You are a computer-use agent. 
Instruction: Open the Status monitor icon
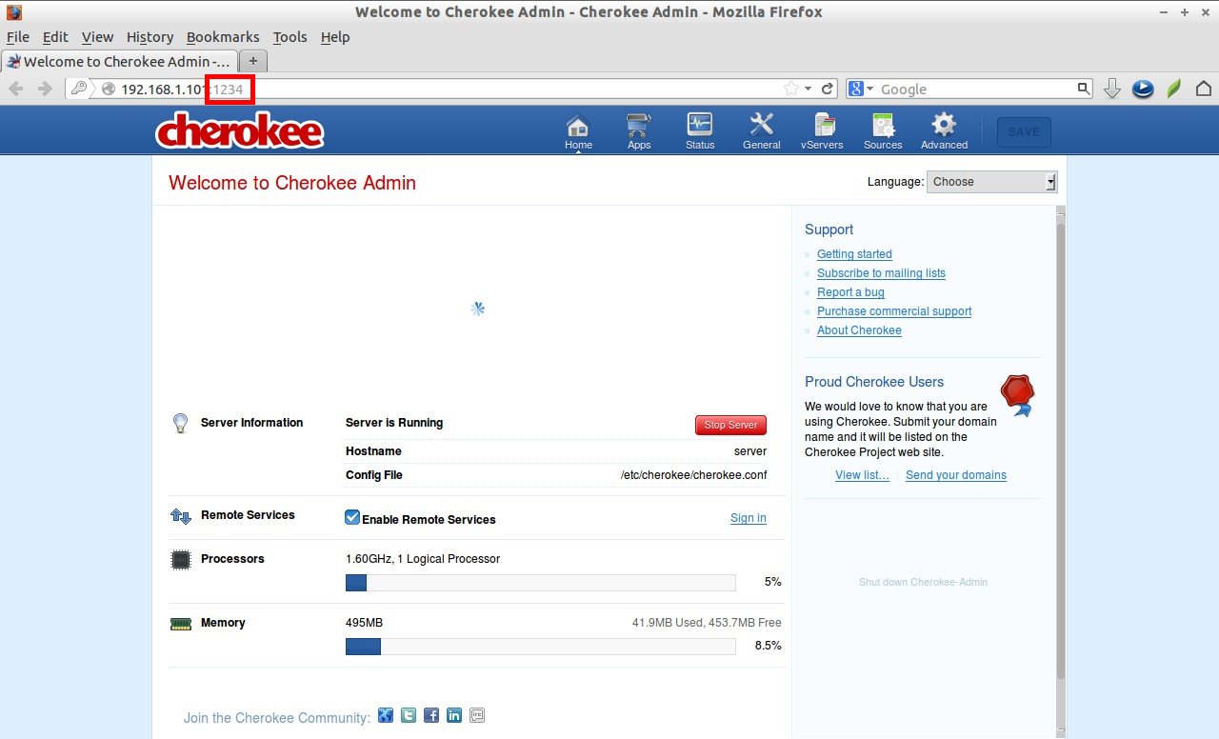point(700,130)
